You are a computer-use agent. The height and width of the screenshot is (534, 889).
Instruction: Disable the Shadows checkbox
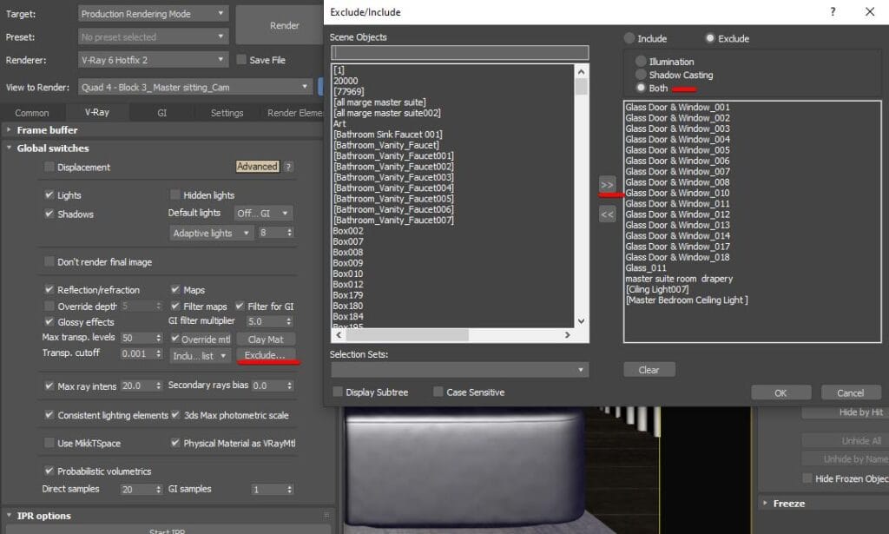(49, 214)
